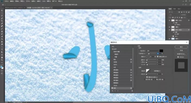Select the Lasso tool
The image size is (191, 103).
(2, 16)
